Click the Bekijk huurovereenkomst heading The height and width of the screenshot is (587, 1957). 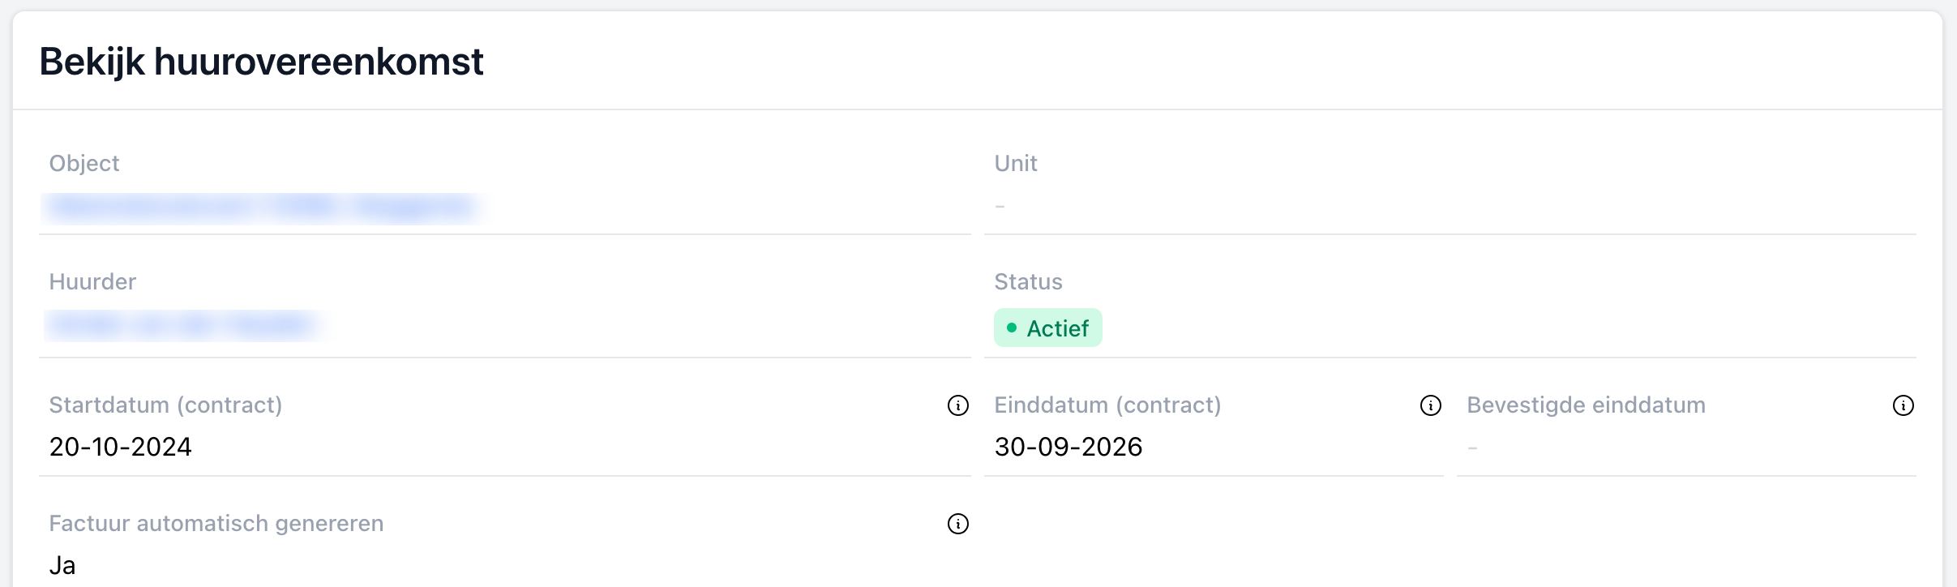pos(261,62)
